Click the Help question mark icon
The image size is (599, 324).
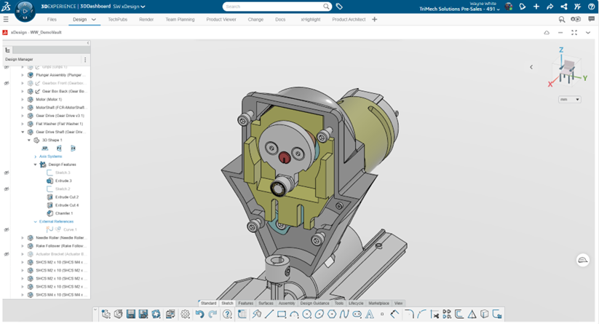pos(227,315)
